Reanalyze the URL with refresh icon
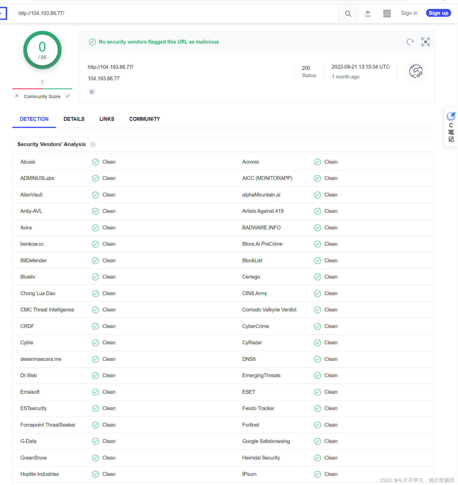The height and width of the screenshot is (485, 458). [410, 42]
